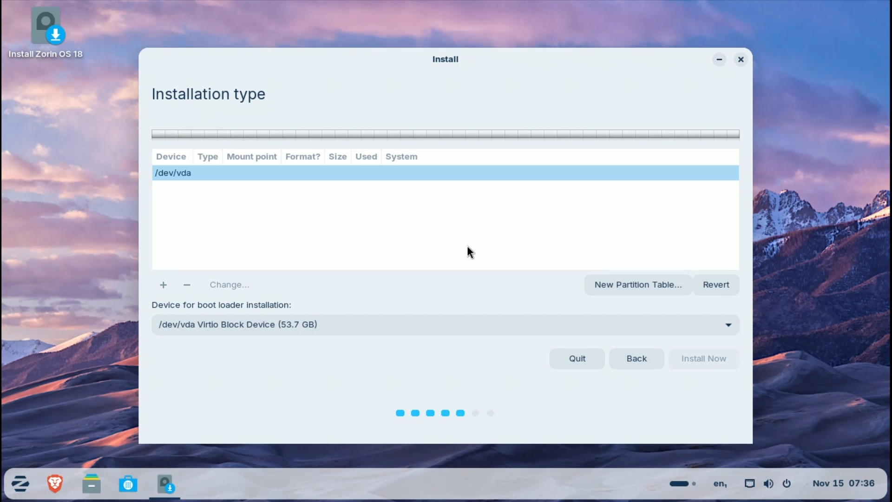Open the Software store from the taskbar

[x=128, y=483]
